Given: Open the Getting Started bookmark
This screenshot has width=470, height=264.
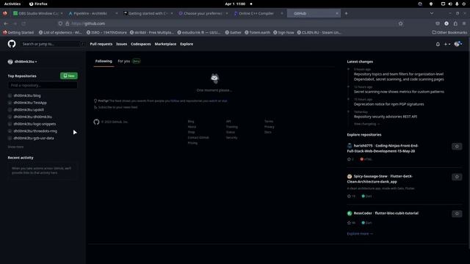Looking at the screenshot, I should 18,32.
